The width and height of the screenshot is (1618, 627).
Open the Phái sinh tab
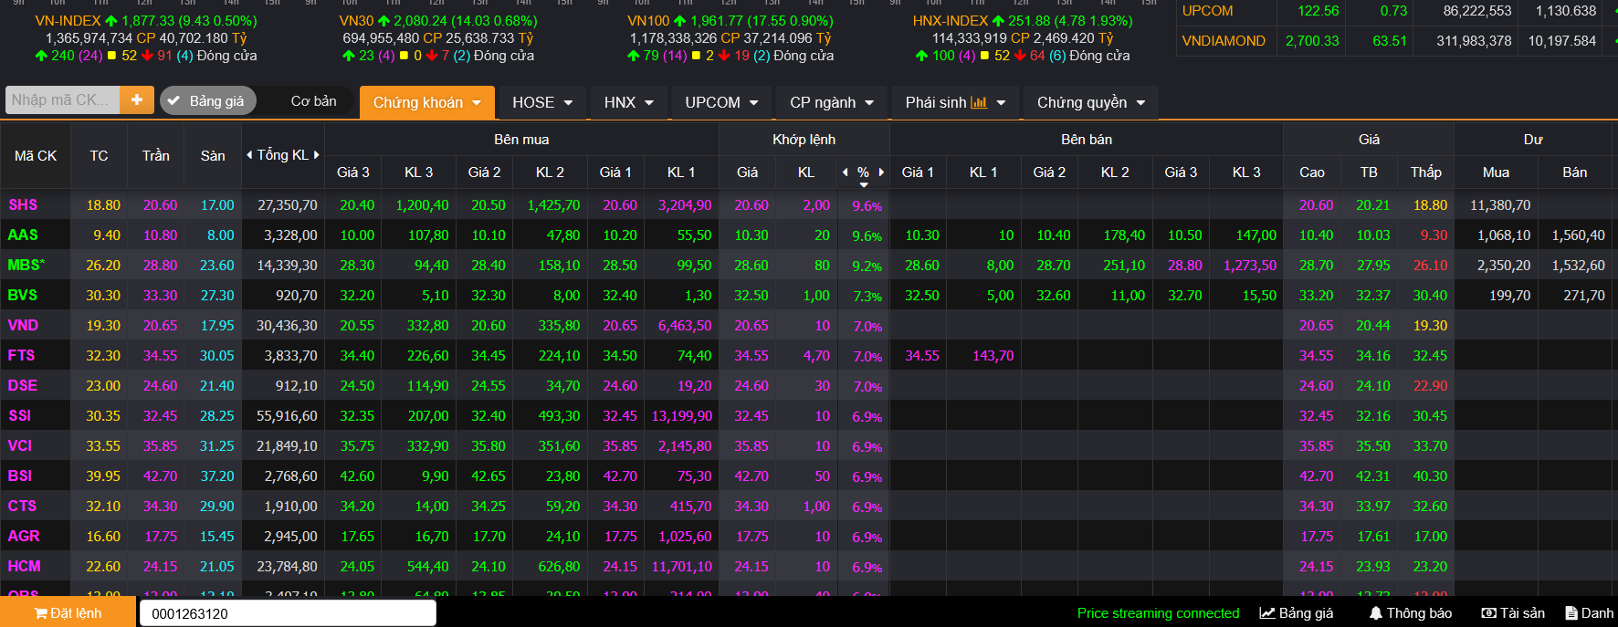(954, 102)
